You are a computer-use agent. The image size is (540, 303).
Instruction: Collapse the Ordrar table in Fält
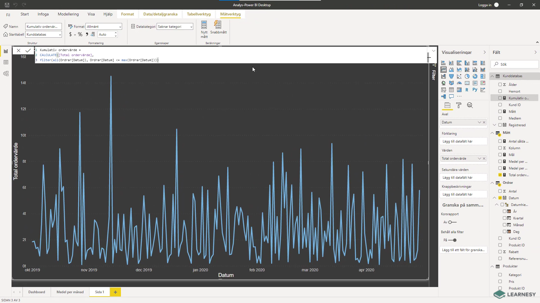492,183
